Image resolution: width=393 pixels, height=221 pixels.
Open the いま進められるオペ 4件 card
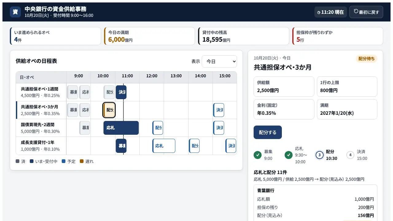[x=55, y=36]
